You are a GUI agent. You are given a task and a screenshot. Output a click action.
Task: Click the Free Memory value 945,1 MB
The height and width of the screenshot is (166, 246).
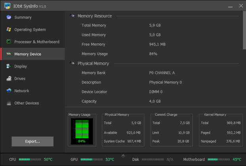point(157,44)
